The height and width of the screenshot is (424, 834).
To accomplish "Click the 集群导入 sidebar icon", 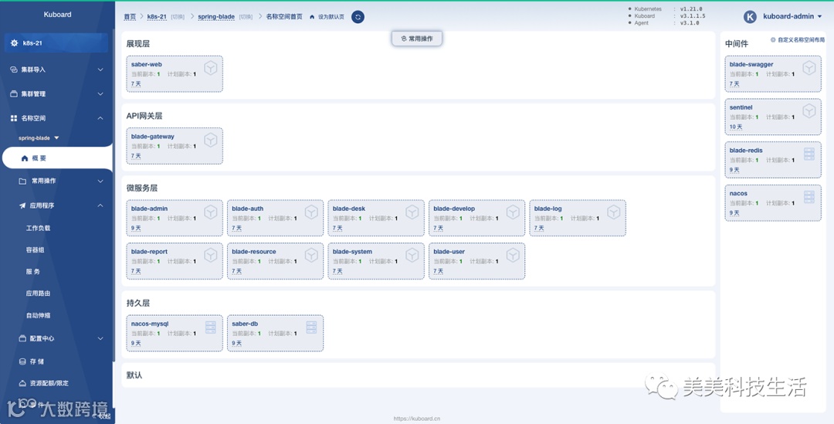I will (x=14, y=70).
